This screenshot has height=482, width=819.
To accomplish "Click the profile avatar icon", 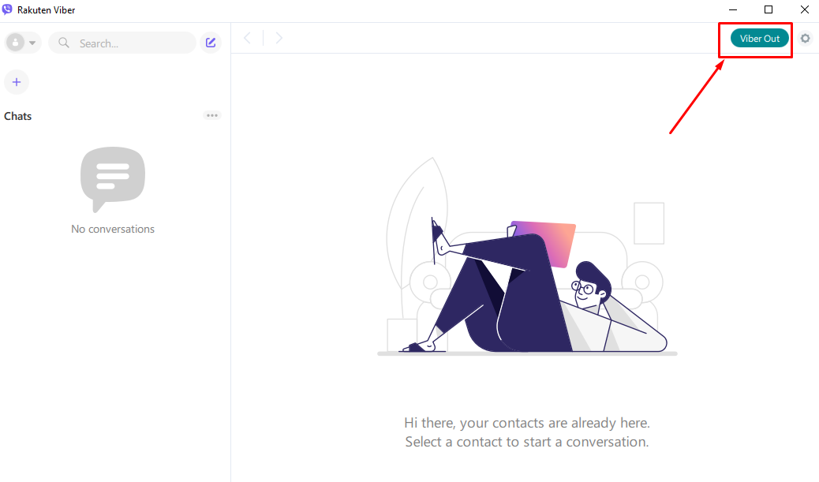I will tap(17, 42).
